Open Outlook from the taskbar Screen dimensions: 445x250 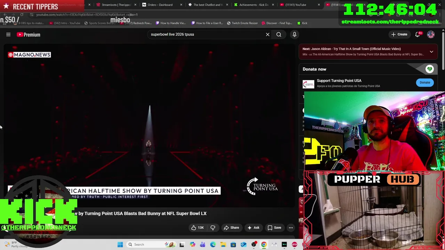click(x=243, y=244)
